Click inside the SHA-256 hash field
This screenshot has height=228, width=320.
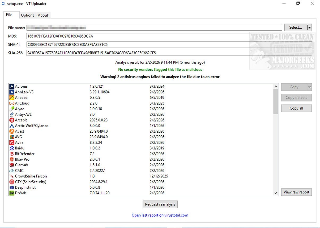[x=169, y=53]
